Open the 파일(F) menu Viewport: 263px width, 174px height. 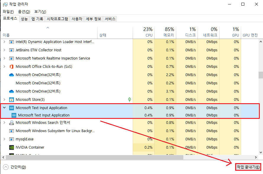8,12
